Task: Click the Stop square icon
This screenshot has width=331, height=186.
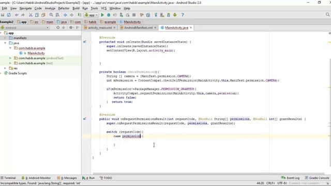Action: tap(134, 15)
